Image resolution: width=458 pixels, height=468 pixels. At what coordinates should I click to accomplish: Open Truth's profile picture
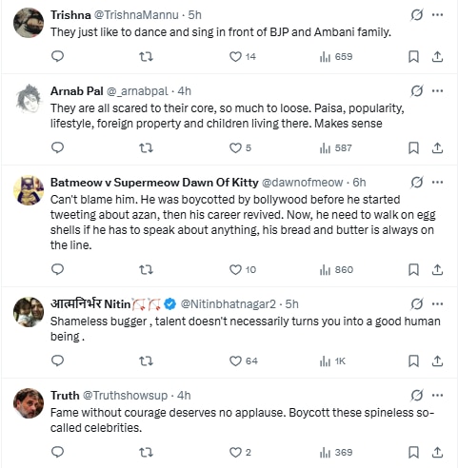click(x=29, y=403)
